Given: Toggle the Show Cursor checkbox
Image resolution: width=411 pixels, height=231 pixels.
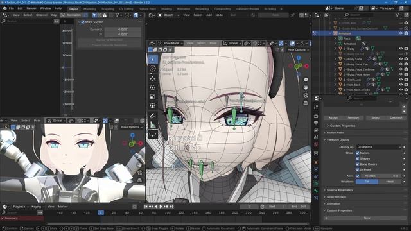Looking at the screenshot, I should pos(83,22).
